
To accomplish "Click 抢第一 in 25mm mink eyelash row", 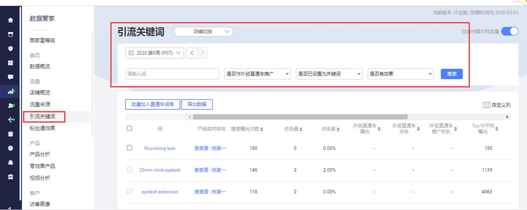I will pos(219,170).
